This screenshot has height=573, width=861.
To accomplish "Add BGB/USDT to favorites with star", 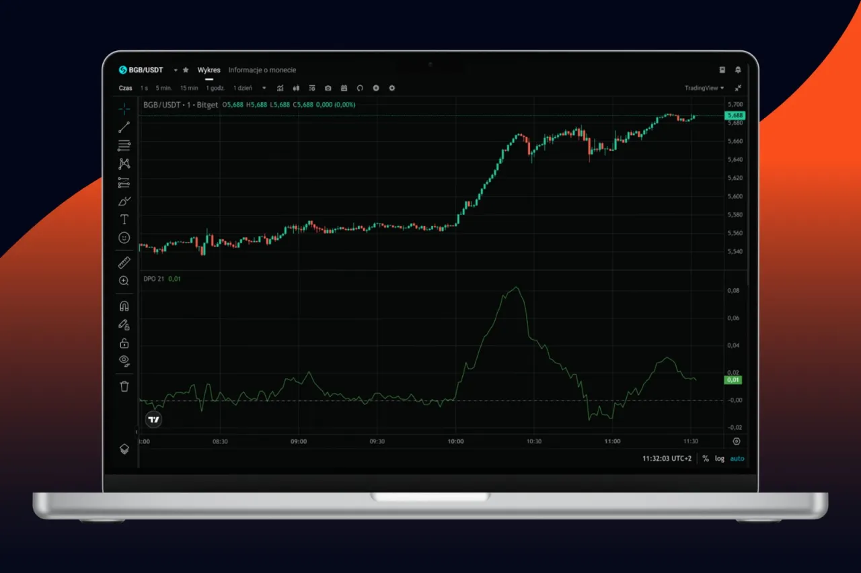I will (186, 70).
